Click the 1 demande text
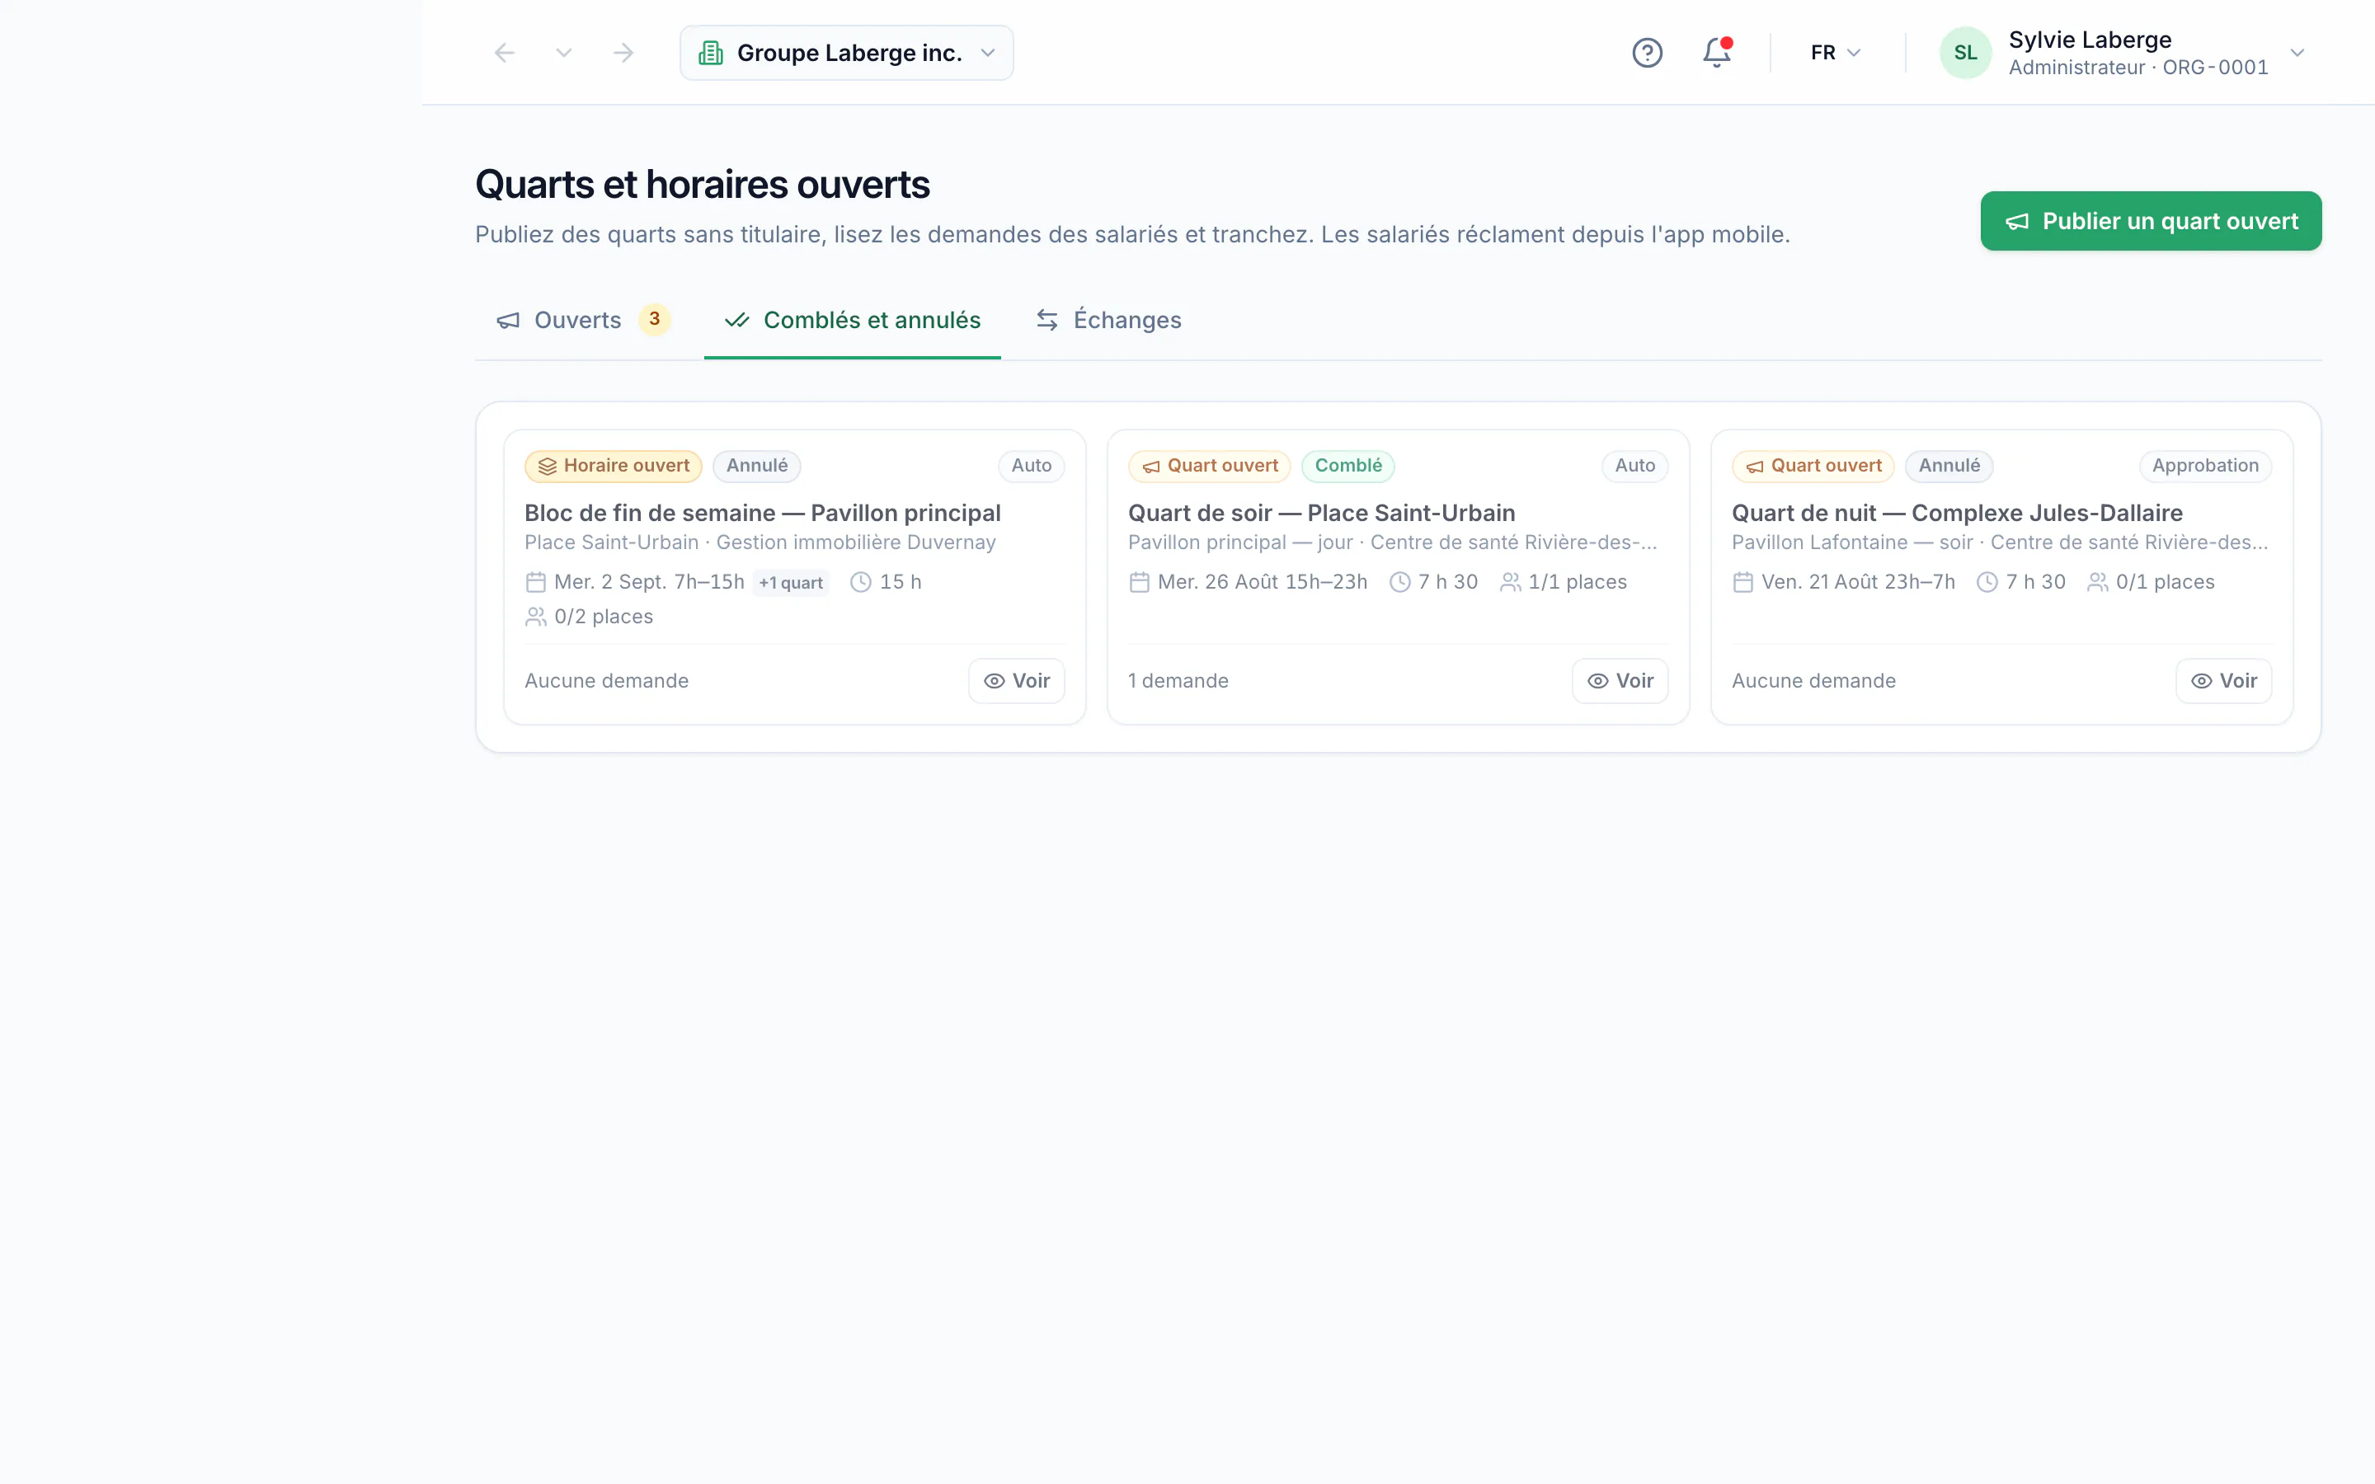 coord(1178,681)
